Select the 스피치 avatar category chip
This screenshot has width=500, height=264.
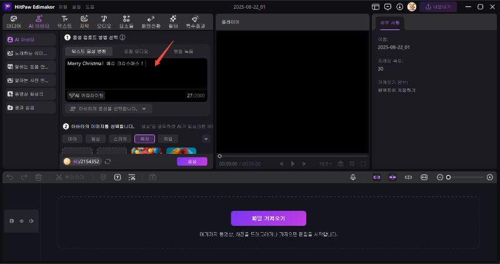pos(120,139)
